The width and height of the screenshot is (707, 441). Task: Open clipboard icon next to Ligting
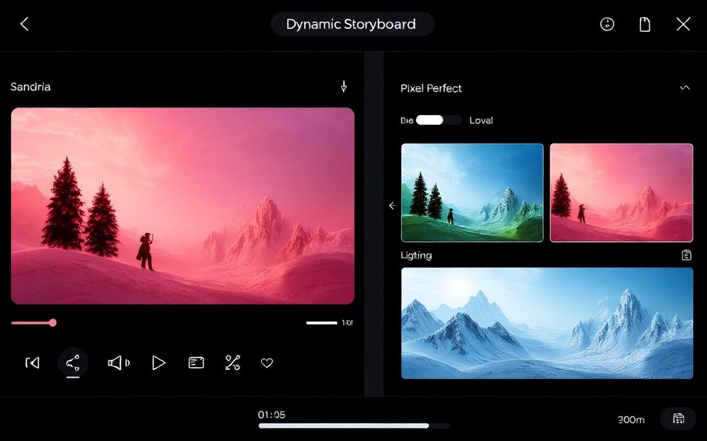click(686, 255)
